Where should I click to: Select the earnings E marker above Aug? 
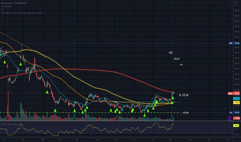pyautogui.click(x=172, y=118)
